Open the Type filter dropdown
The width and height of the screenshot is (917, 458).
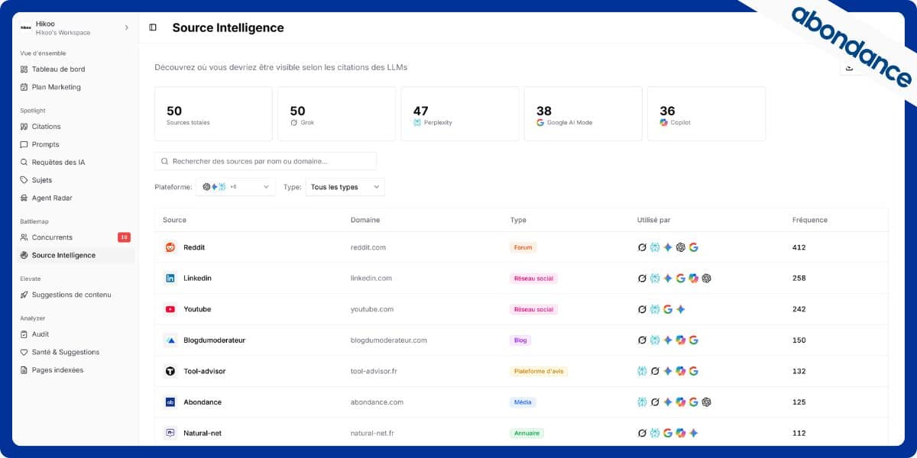coord(345,187)
